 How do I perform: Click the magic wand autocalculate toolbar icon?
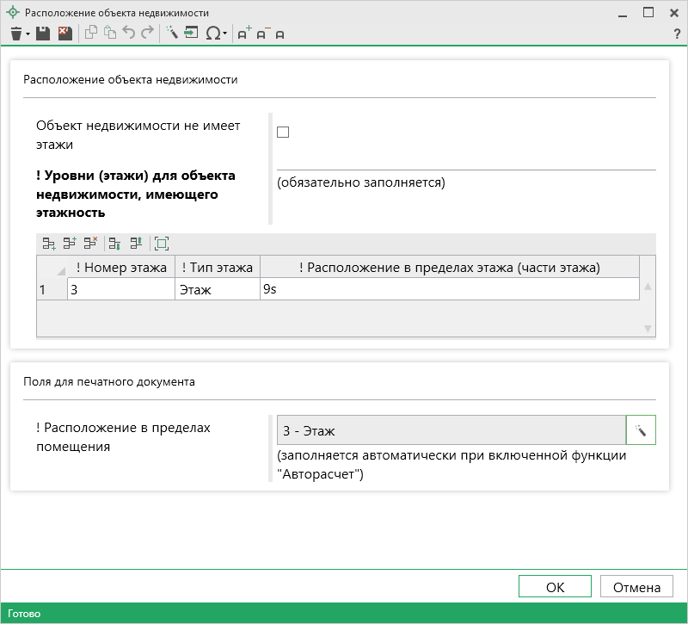(x=171, y=34)
